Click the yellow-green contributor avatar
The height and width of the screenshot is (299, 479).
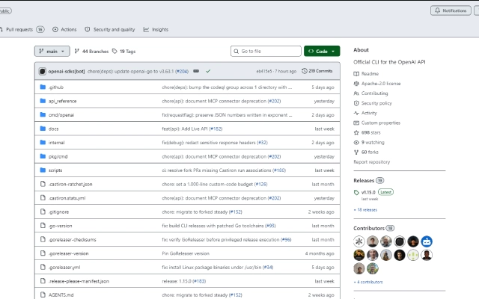click(413, 255)
